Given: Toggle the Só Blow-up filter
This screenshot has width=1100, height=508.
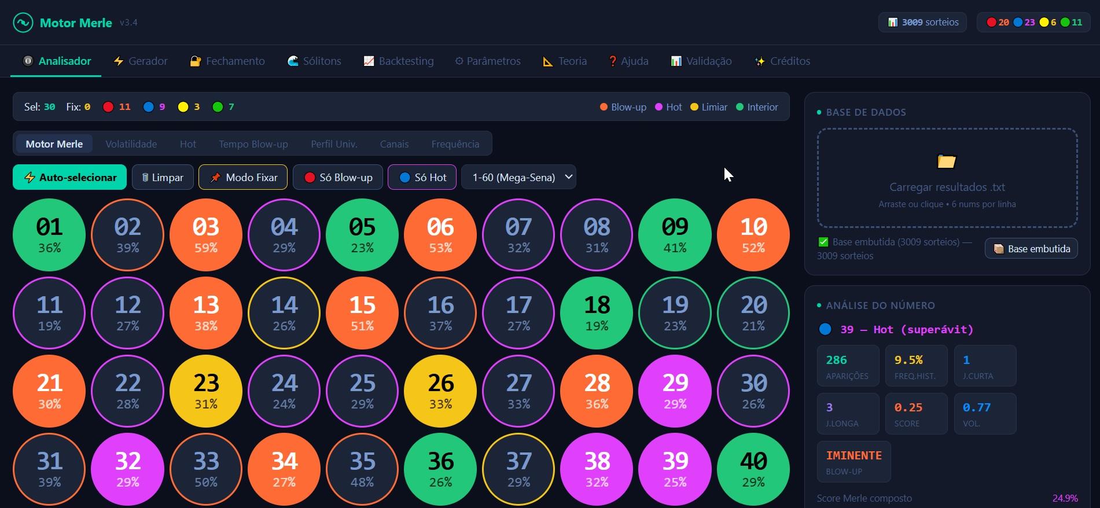Looking at the screenshot, I should tap(338, 177).
